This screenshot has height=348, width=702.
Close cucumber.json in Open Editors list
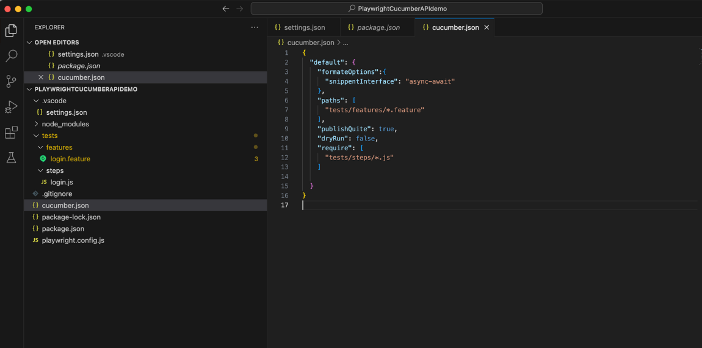click(41, 78)
